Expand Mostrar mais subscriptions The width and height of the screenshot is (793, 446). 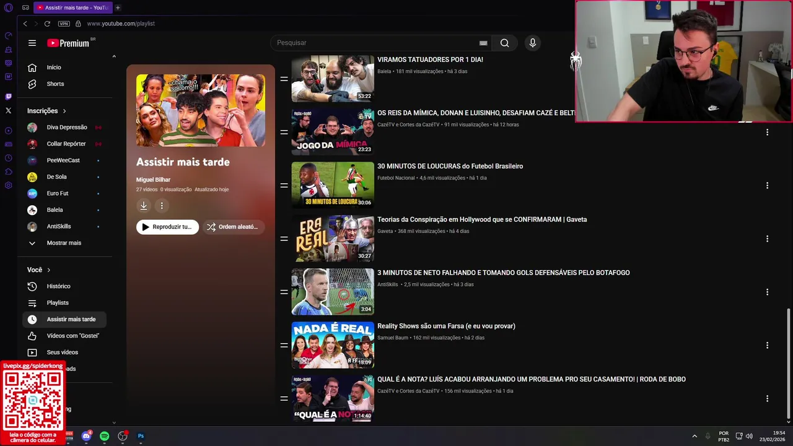point(64,243)
